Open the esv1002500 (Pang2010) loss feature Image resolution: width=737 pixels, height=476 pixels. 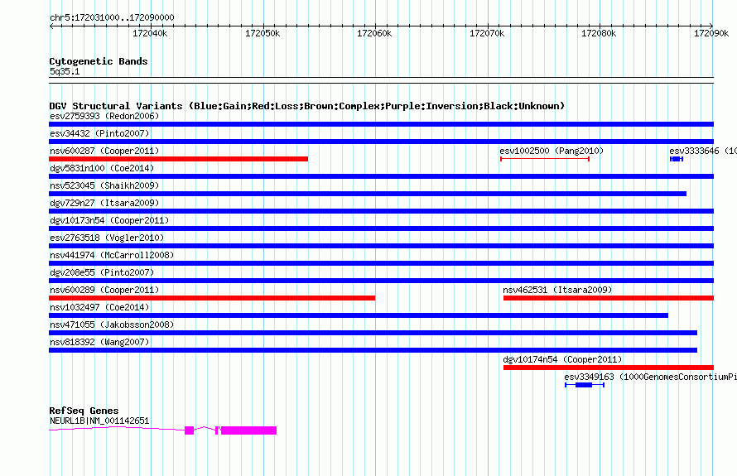pos(545,159)
